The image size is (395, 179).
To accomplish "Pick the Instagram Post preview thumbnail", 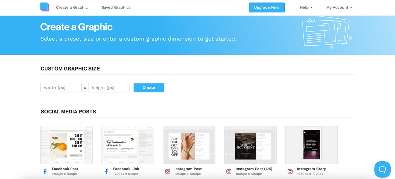I will pos(189,145).
